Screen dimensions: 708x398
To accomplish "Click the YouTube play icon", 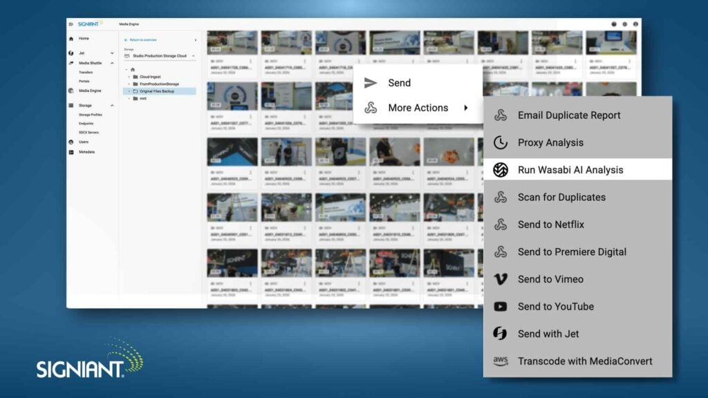I will 501,306.
